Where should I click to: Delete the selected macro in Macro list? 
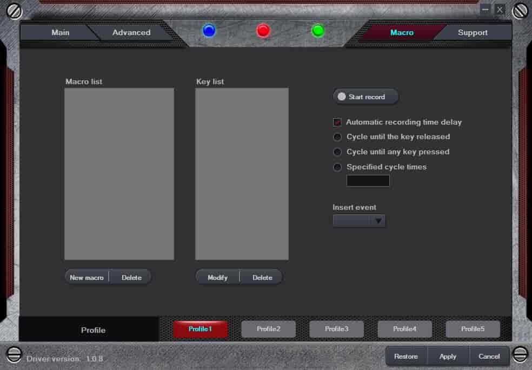131,278
